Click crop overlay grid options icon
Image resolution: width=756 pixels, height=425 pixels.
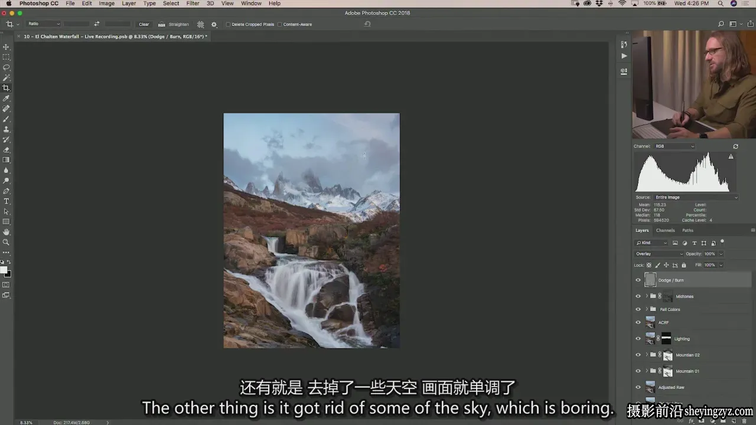tap(201, 24)
